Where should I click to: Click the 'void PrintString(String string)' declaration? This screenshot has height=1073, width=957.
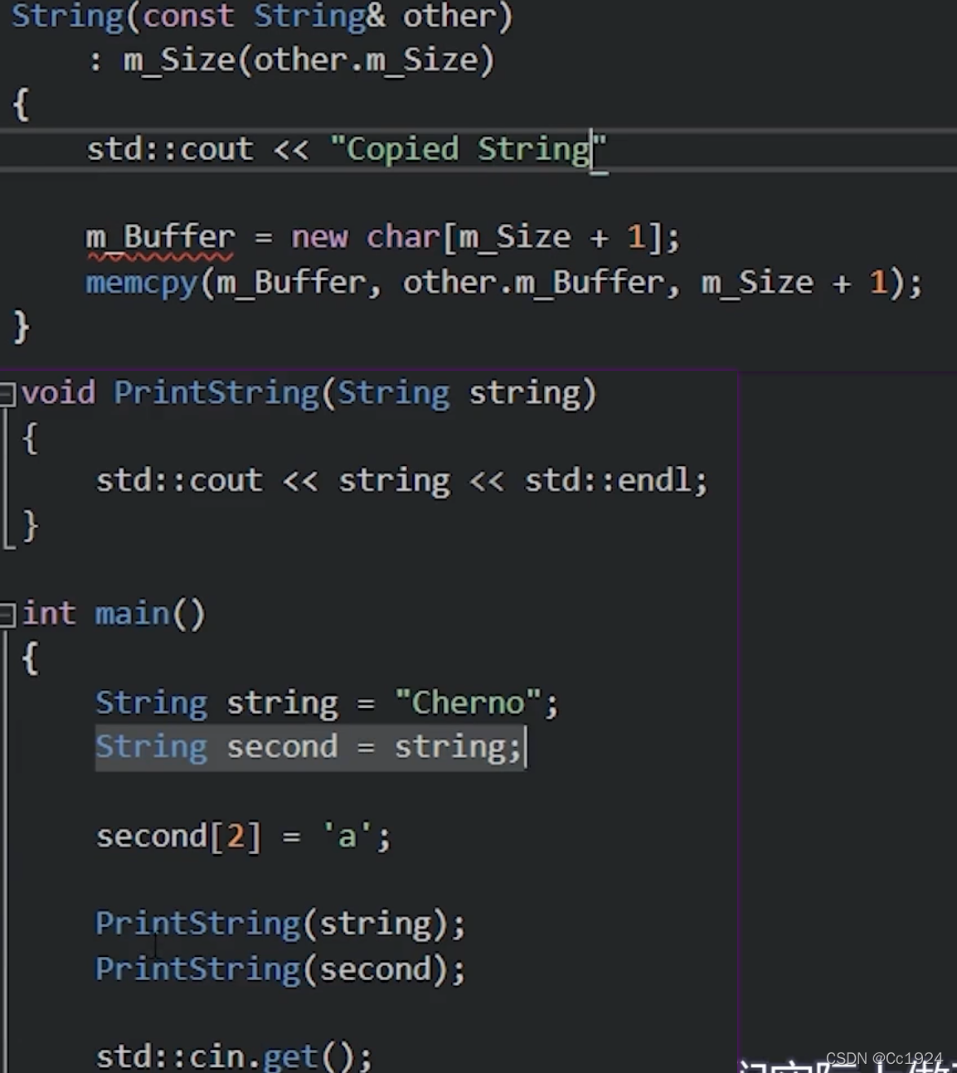click(x=308, y=393)
